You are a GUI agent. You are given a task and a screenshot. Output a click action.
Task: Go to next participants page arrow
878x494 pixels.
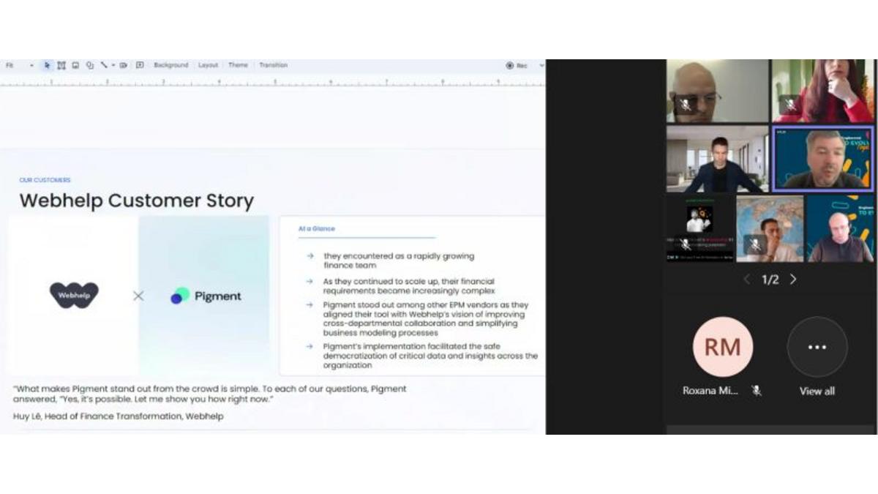tap(793, 280)
